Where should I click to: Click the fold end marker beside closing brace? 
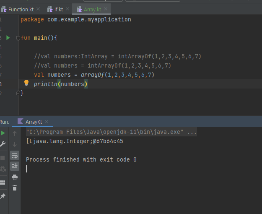pos(18,93)
